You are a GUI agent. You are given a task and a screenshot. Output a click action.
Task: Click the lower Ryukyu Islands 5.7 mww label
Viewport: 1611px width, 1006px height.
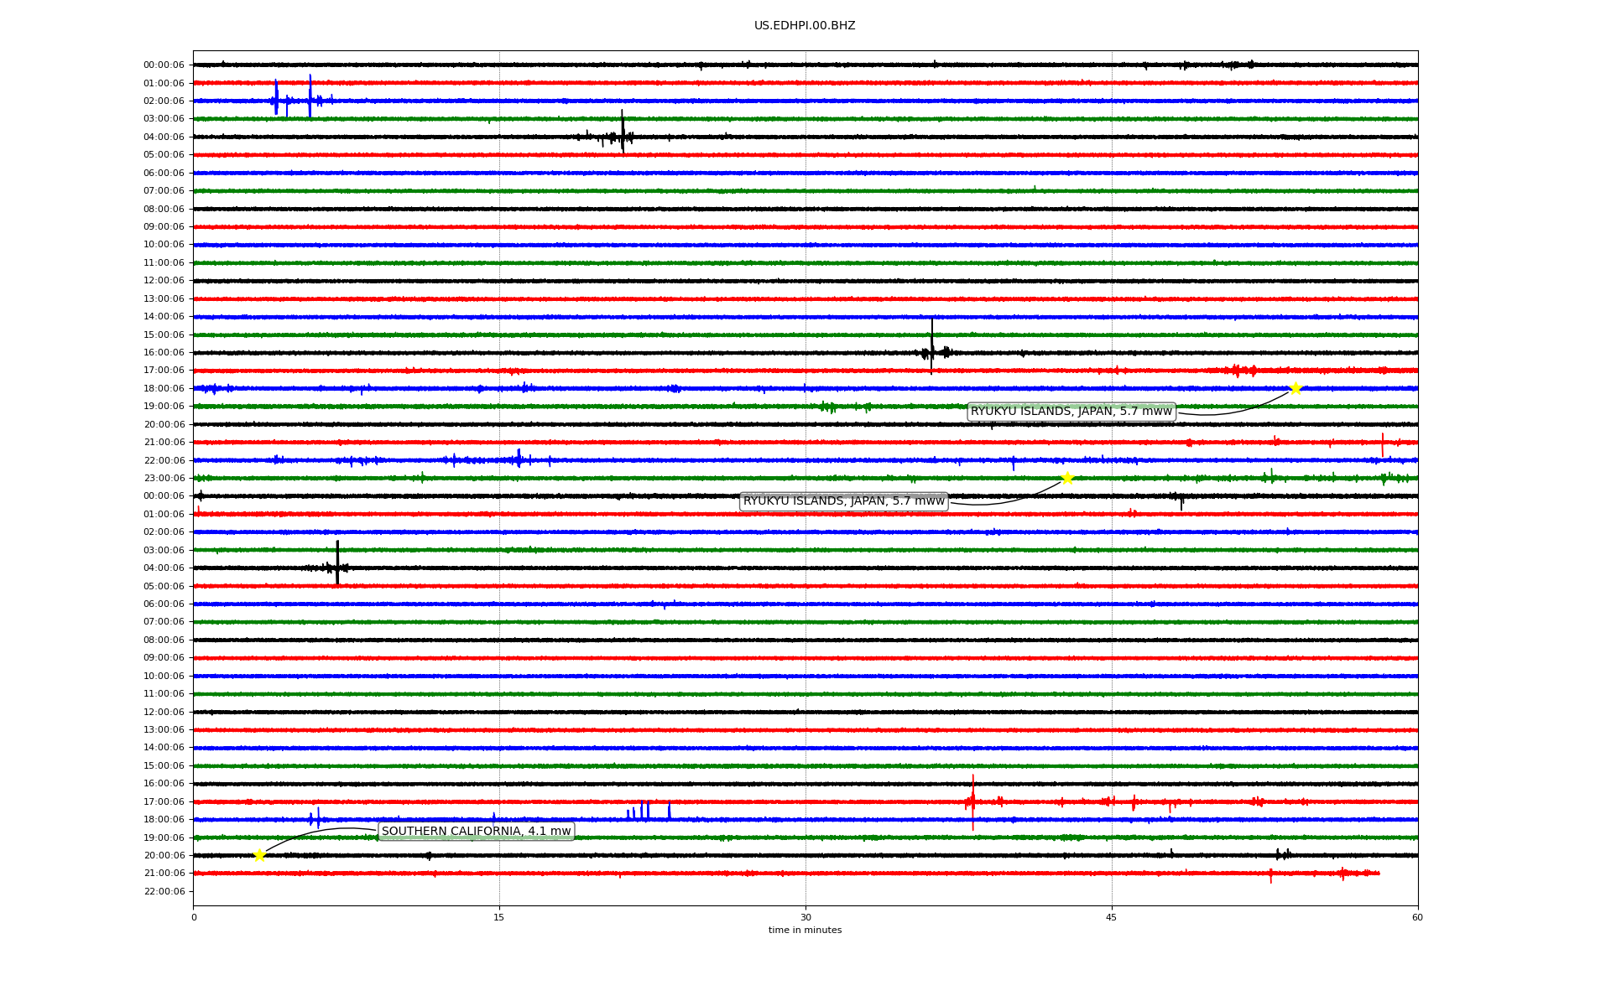pyautogui.click(x=843, y=501)
